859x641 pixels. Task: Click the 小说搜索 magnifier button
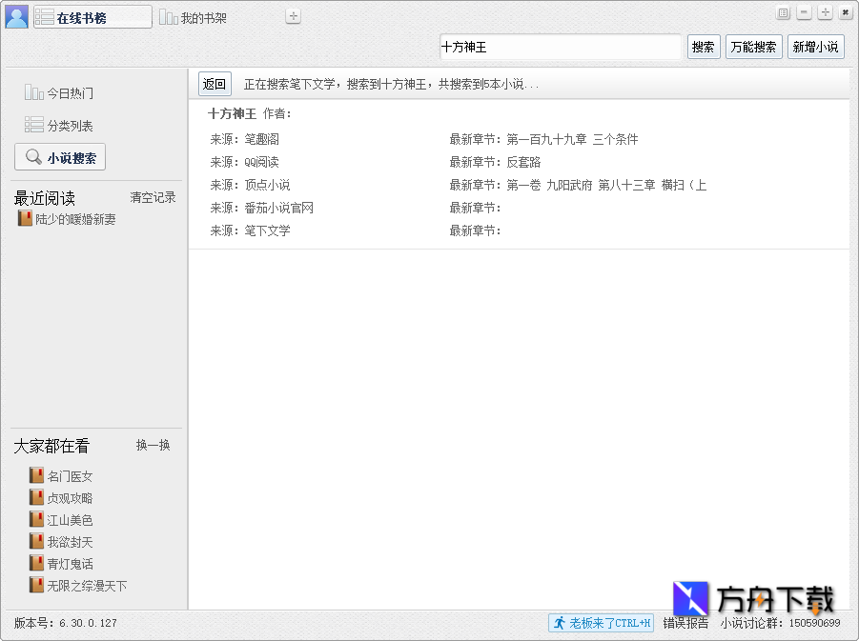(60, 158)
